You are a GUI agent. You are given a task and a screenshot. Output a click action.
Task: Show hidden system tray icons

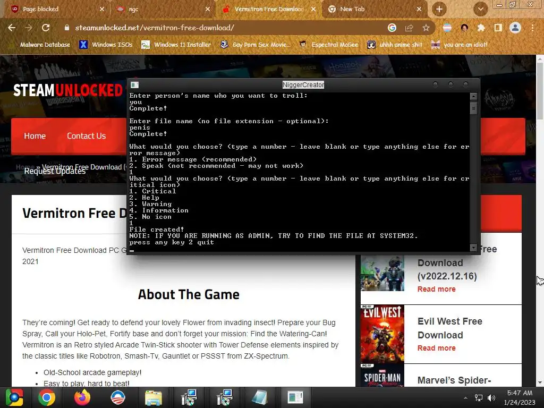tap(465, 398)
